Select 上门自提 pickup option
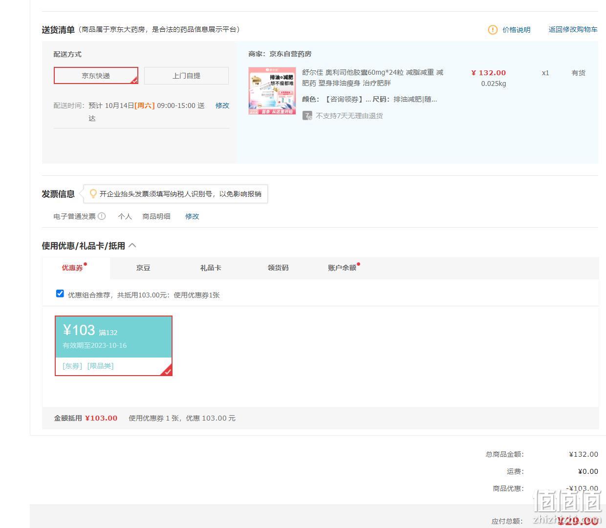Screen dimensions: 606x528 (x=186, y=76)
